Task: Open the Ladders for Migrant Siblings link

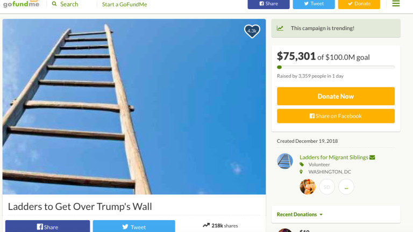Action: click(334, 157)
